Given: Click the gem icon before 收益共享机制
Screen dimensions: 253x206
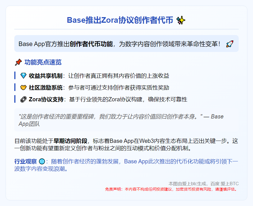Looking at the screenshot, I should coord(23,76).
